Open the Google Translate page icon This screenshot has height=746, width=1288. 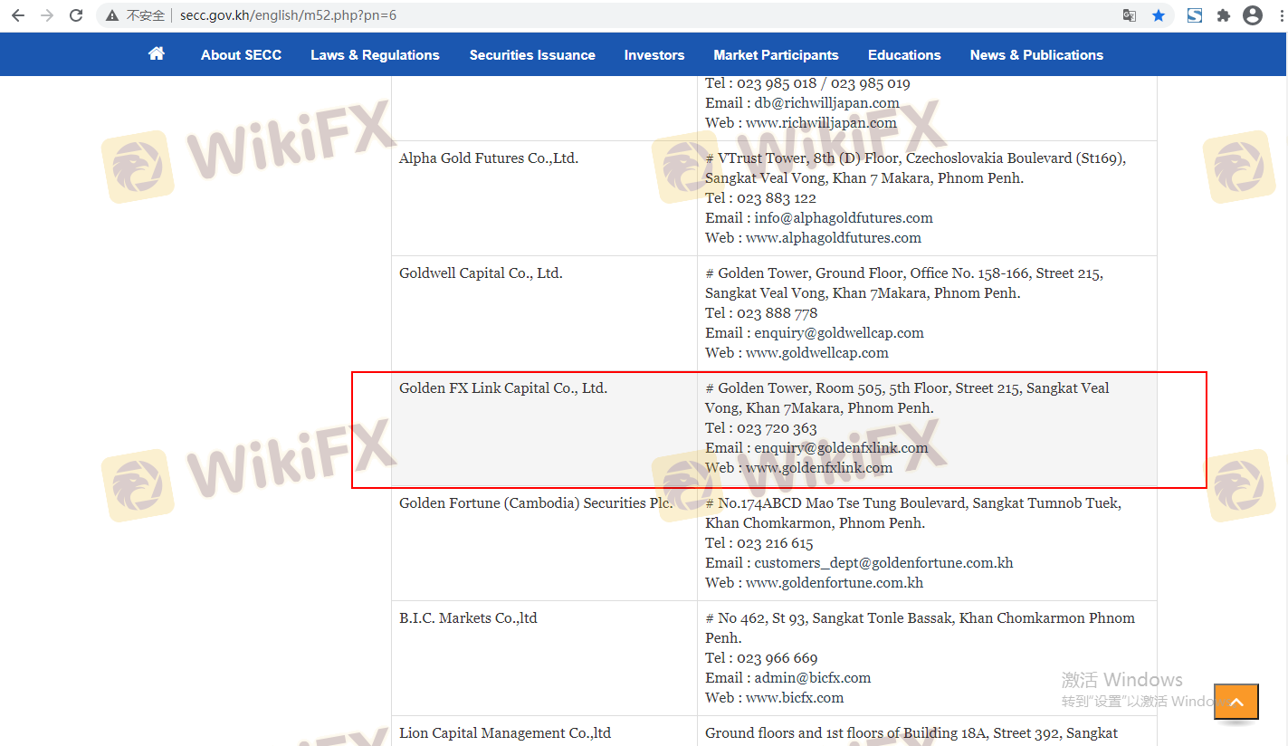point(1130,15)
